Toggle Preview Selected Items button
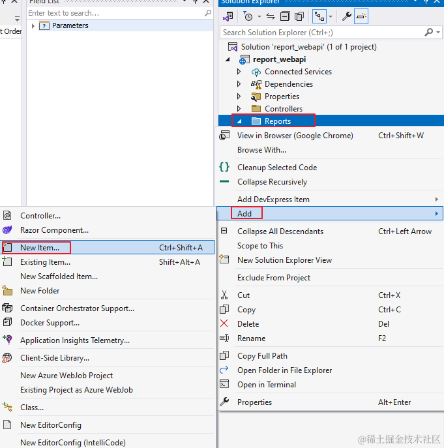The height and width of the screenshot is (448, 444). (361, 16)
